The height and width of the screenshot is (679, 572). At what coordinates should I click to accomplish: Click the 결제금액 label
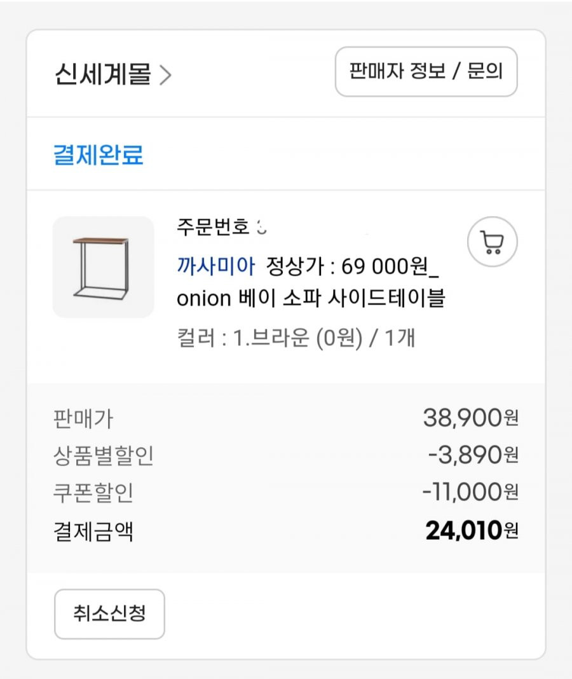click(93, 532)
